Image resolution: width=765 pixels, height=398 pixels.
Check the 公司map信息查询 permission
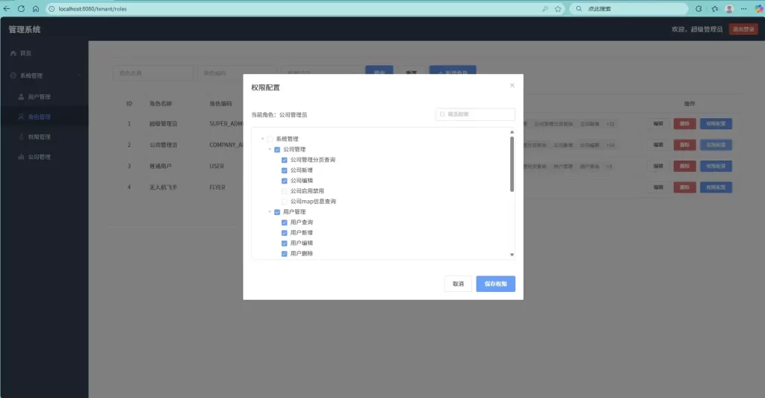[285, 202]
